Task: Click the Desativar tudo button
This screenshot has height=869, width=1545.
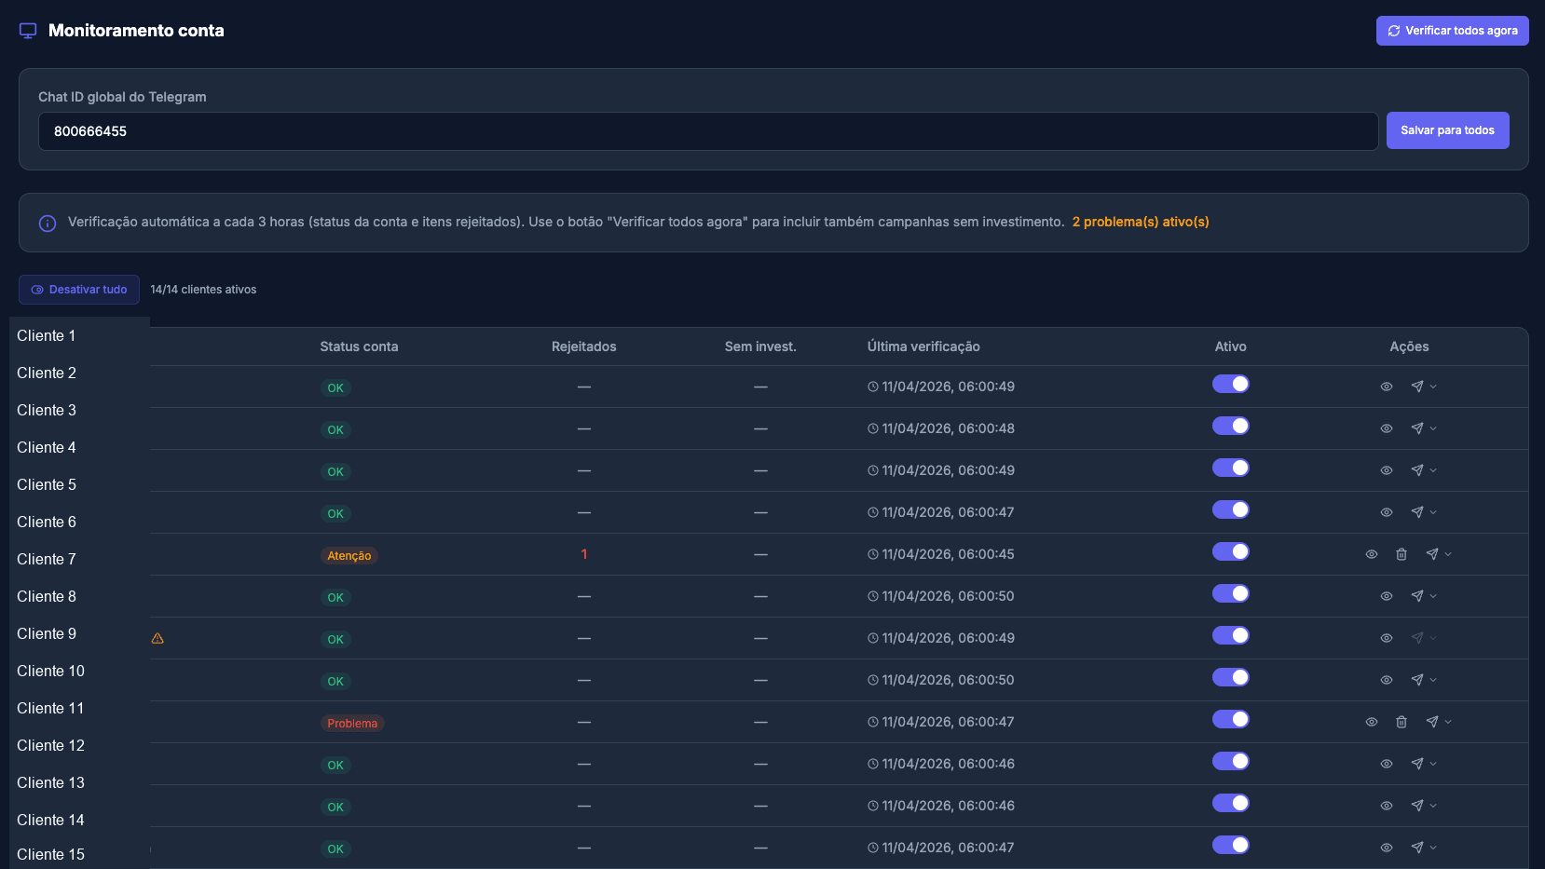Action: point(79,290)
